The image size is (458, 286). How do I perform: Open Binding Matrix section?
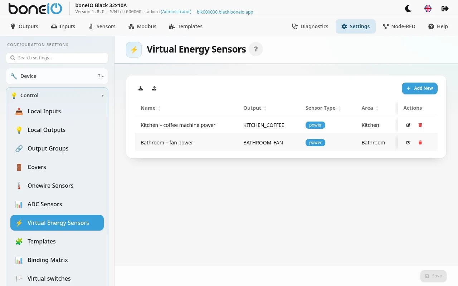tap(57, 260)
